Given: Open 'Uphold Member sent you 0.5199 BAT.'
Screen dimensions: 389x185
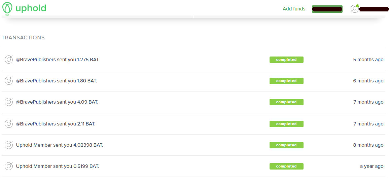Looking at the screenshot, I should (58, 166).
